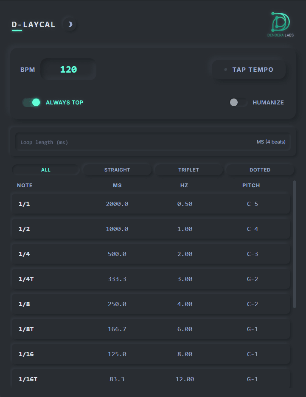Copy the 166.7 ms value

[x=117, y=329]
